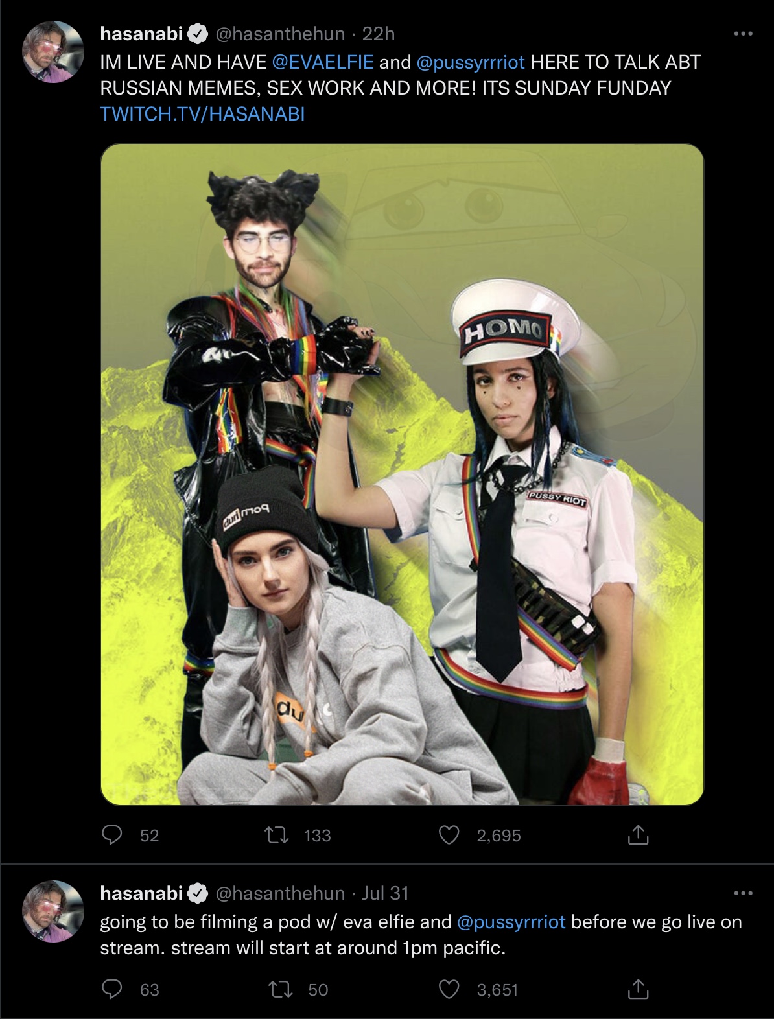Share the Jul 31 tweet
Screen dimensions: 774x1019
638,989
